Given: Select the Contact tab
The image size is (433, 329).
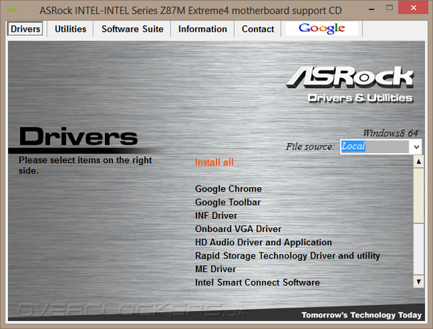Looking at the screenshot, I should [258, 28].
